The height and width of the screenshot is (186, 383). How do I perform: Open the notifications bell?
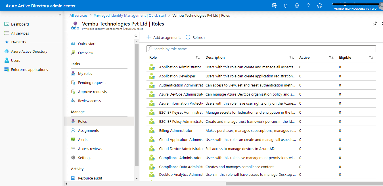click(286, 6)
